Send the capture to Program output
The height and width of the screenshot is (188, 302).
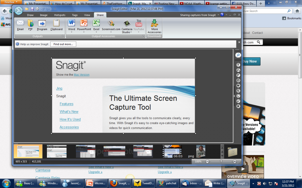pos(42,25)
